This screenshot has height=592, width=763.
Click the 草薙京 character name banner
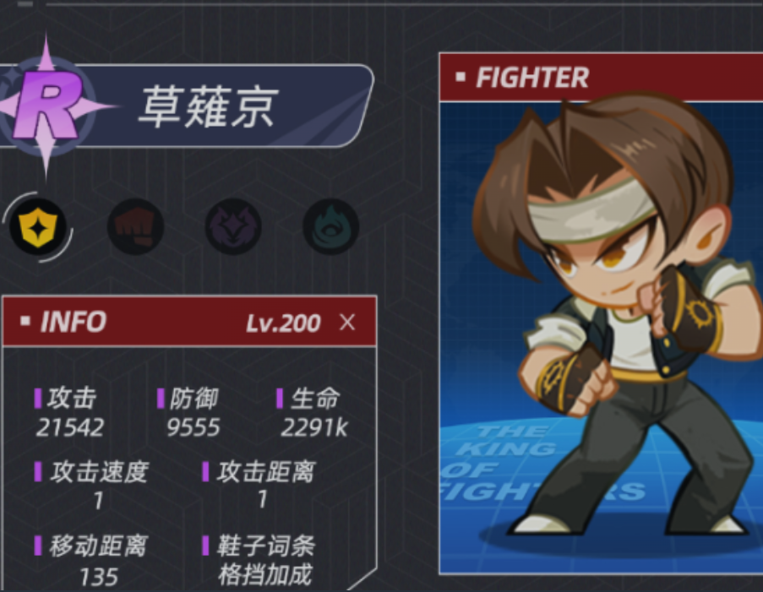click(208, 106)
